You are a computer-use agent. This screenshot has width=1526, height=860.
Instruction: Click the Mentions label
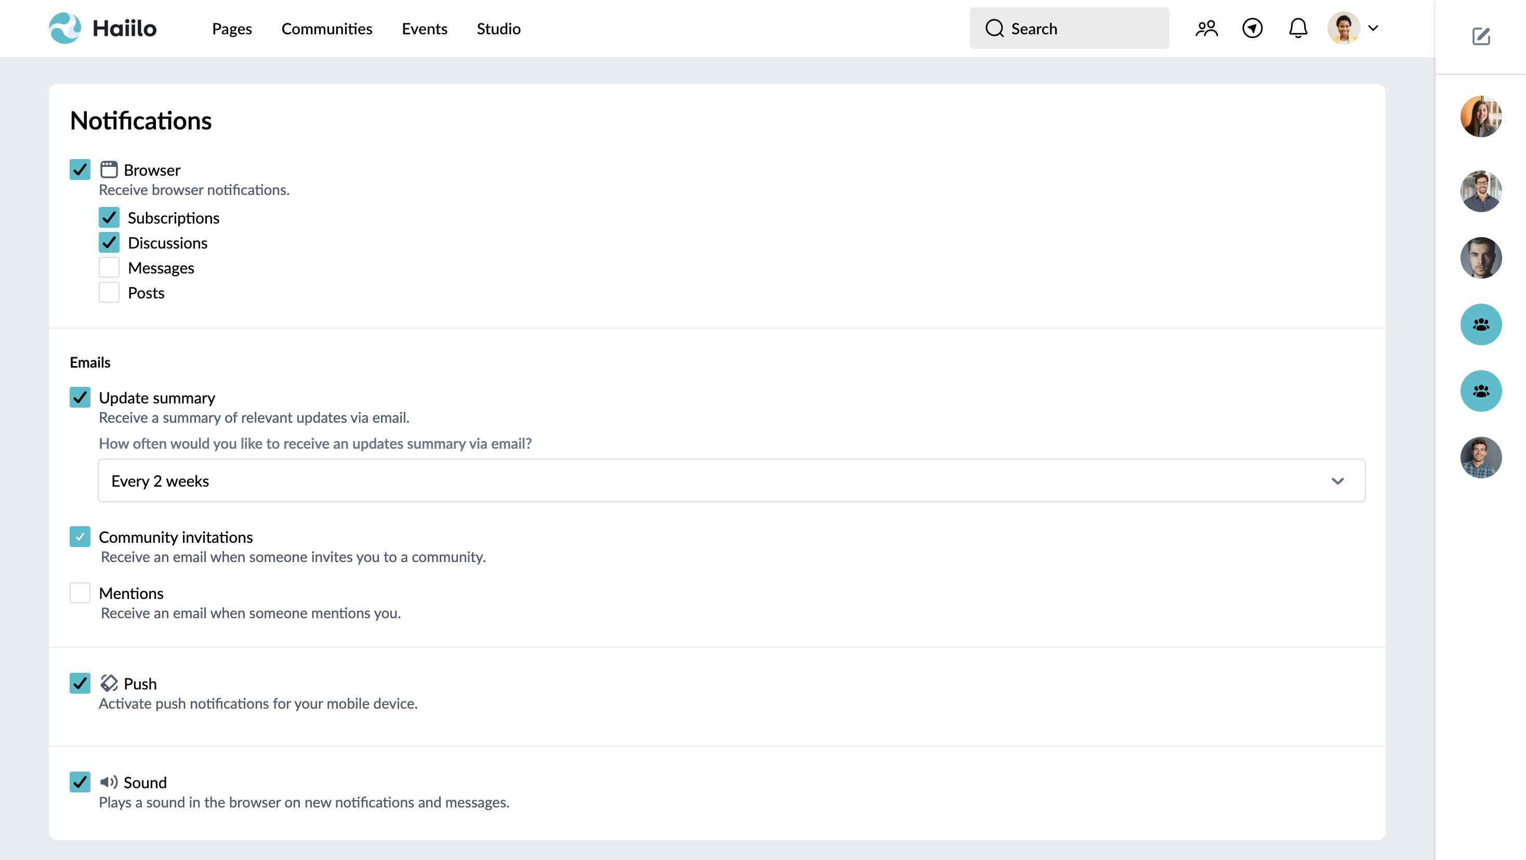click(131, 593)
